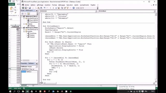The image size is (166, 93).
Task: Click the View Microsoft Excel toolbar icon
Action: 23,8
